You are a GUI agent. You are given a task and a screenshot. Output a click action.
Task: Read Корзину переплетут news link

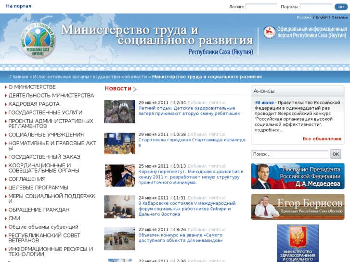191,177
